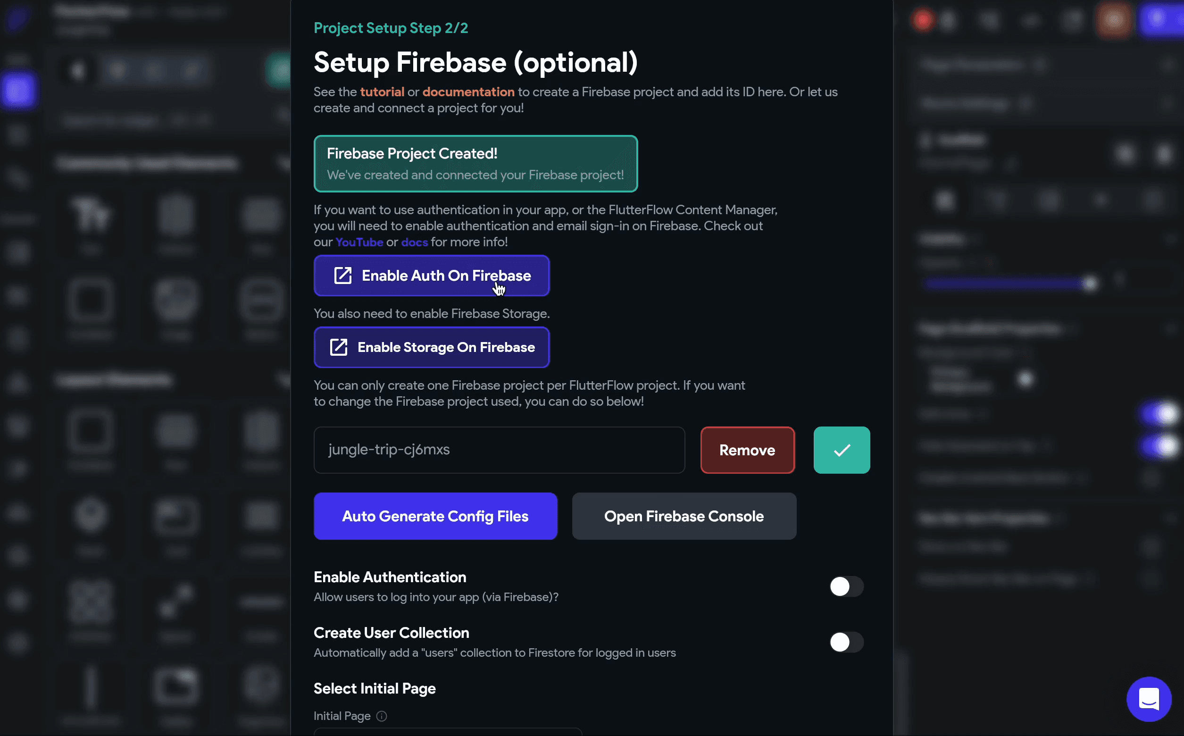Open the docs link for more info
Viewport: 1184px width, 736px height.
click(414, 242)
